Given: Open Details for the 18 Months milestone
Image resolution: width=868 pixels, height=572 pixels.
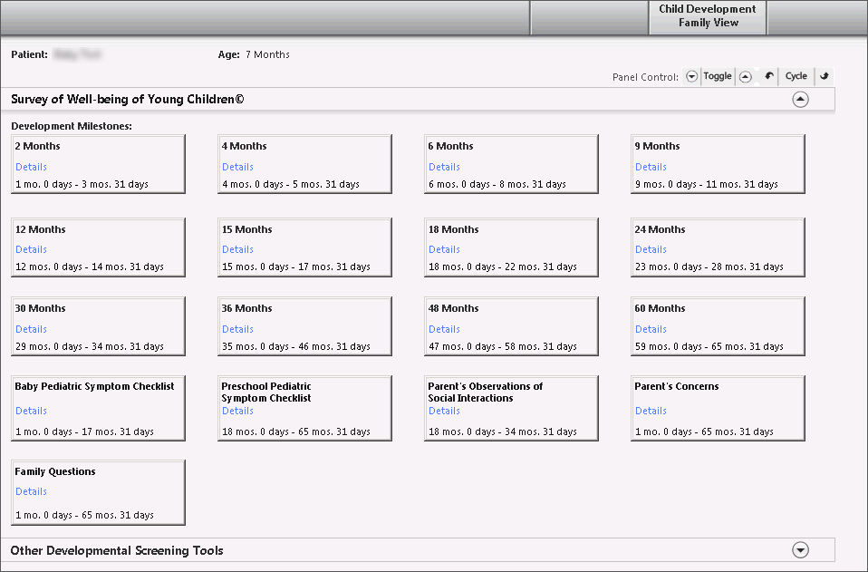Looking at the screenshot, I should 444,249.
